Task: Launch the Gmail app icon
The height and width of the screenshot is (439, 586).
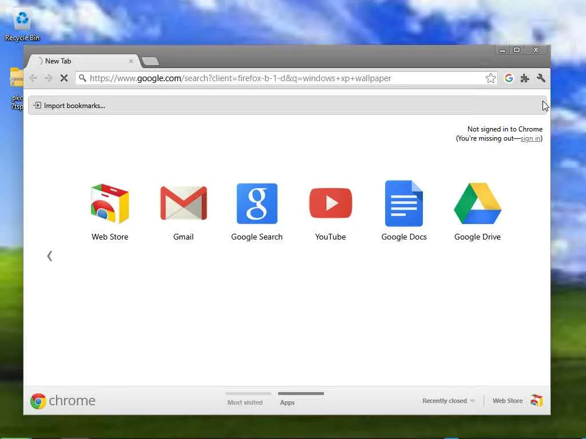Action: [184, 203]
